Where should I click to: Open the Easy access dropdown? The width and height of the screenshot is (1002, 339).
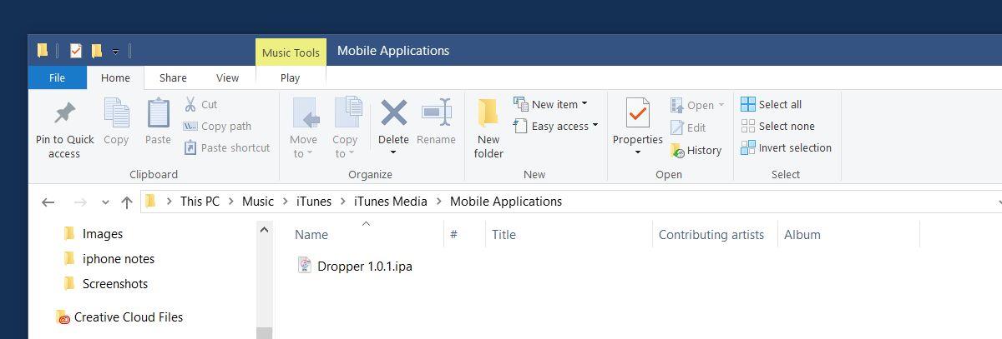(556, 126)
